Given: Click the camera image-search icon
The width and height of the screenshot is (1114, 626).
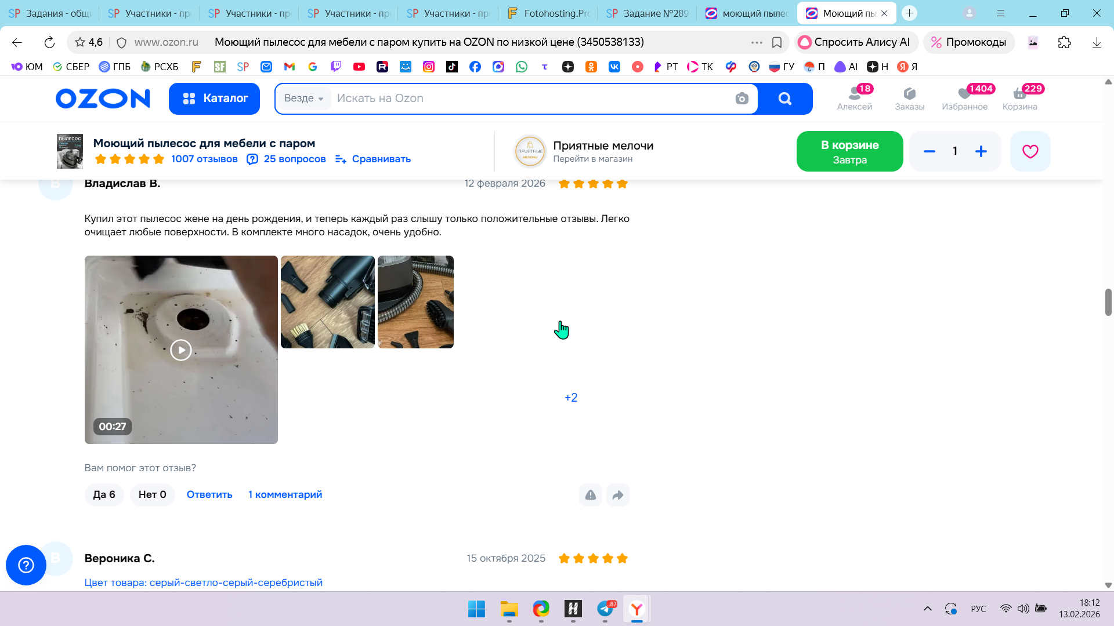Looking at the screenshot, I should click(x=742, y=99).
